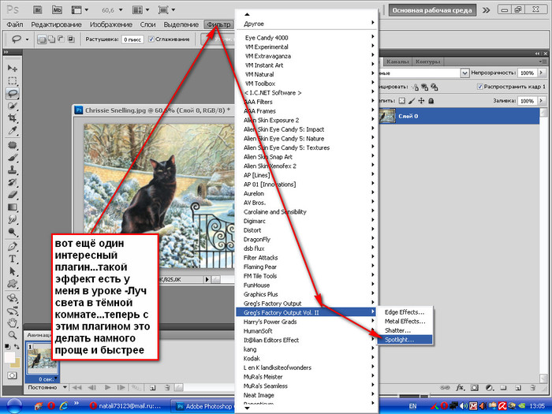The height and width of the screenshot is (414, 552).
Task: Select the Слой 0 layer thumbnail
Action: 387,116
